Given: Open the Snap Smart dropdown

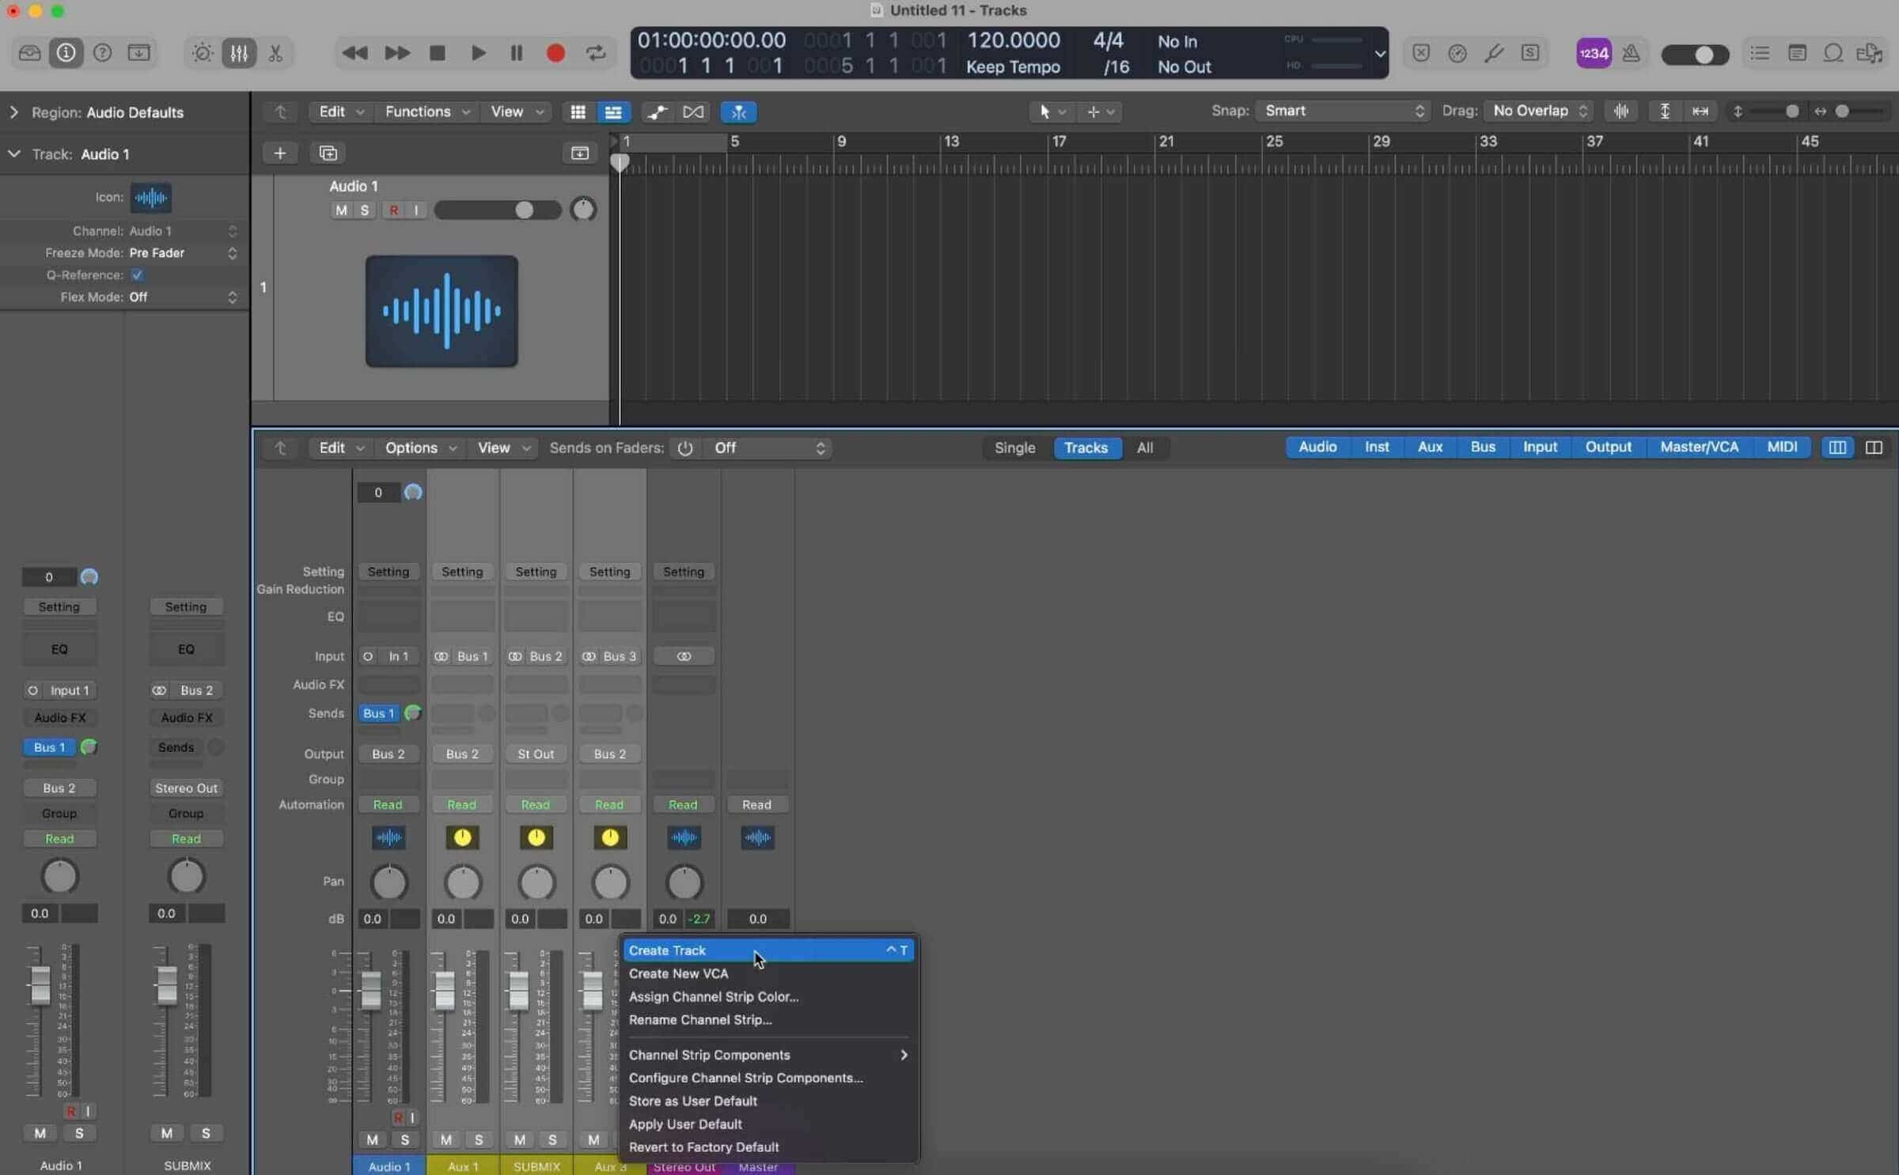Looking at the screenshot, I should [x=1344, y=111].
